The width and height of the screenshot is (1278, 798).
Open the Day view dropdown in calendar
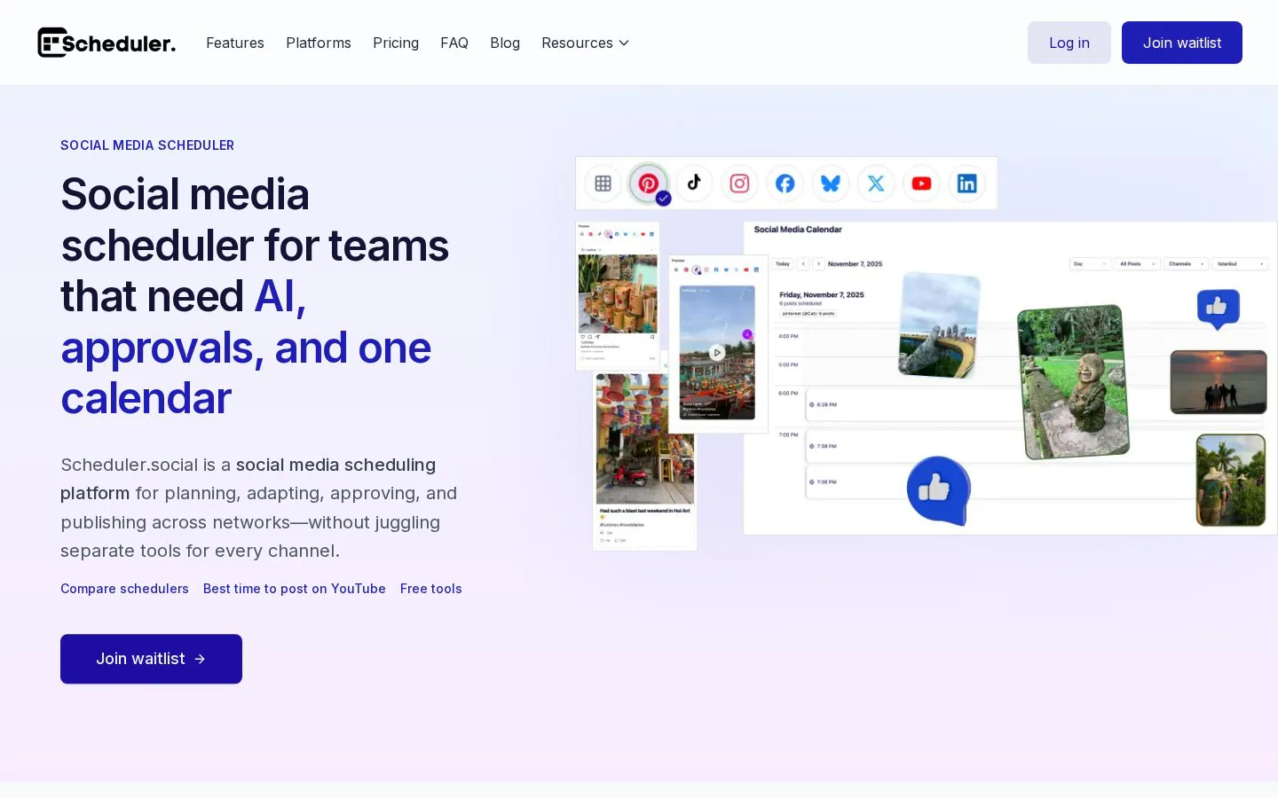[x=1091, y=263]
